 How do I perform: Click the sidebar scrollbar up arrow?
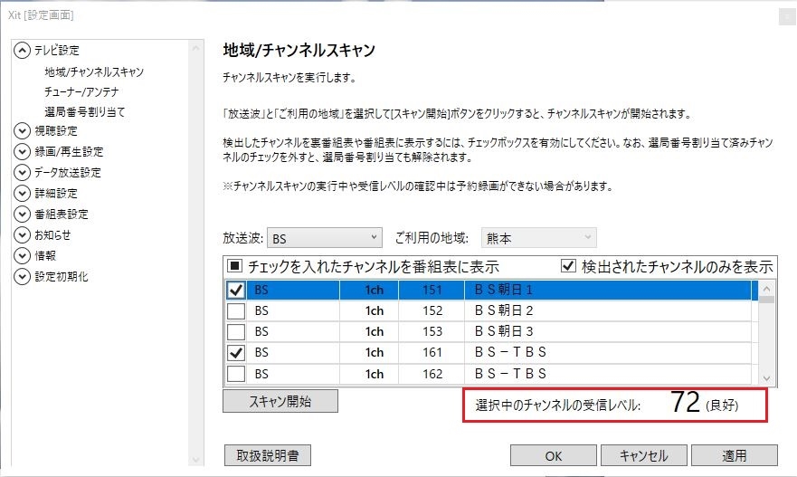pyautogui.click(x=195, y=48)
